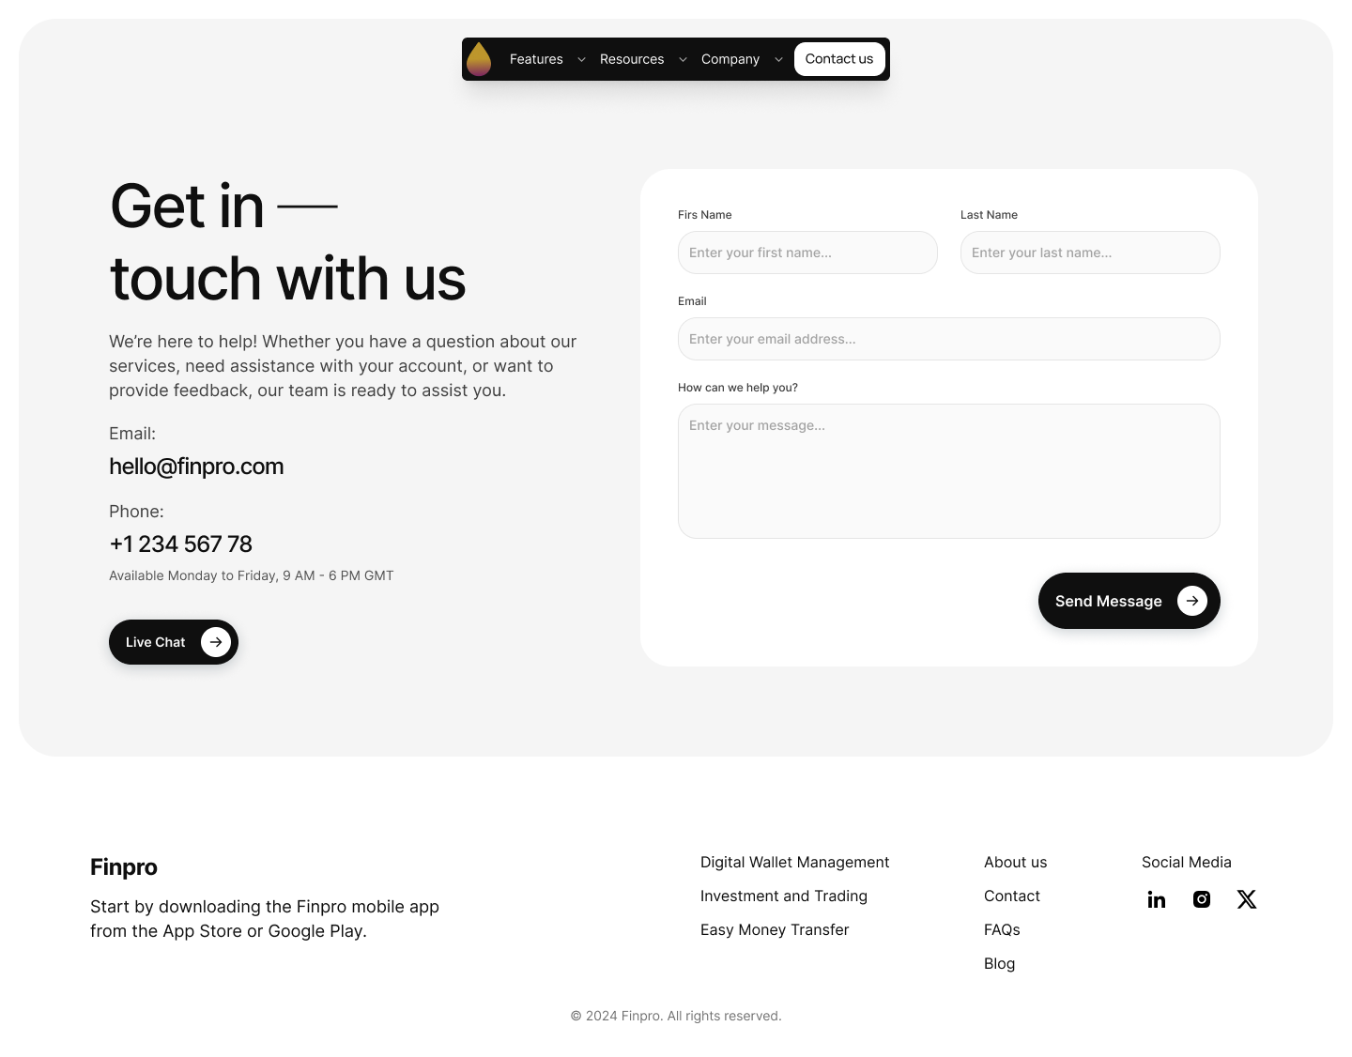Open the Resources menu item
This screenshot has height=1057, width=1352.
[632, 59]
